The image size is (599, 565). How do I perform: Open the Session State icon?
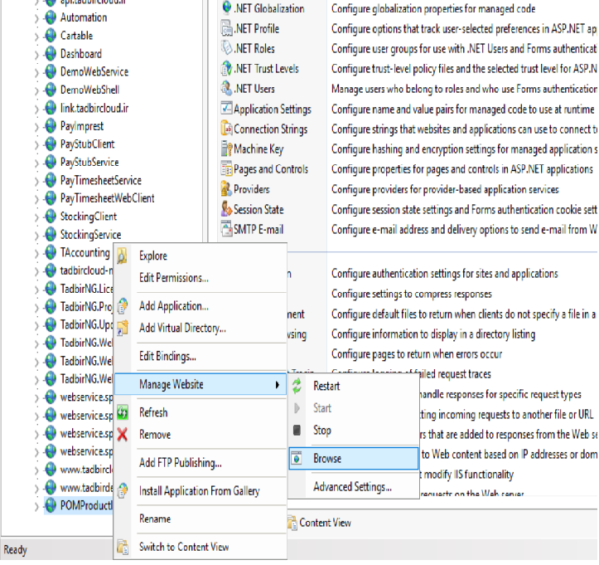[x=227, y=209]
